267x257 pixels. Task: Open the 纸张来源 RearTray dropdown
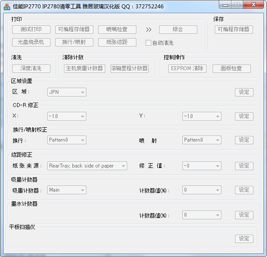click(x=87, y=166)
